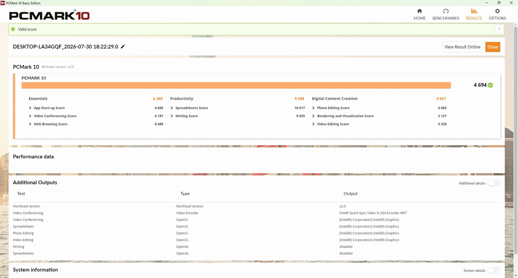Click the overall score 4 694

point(480,85)
